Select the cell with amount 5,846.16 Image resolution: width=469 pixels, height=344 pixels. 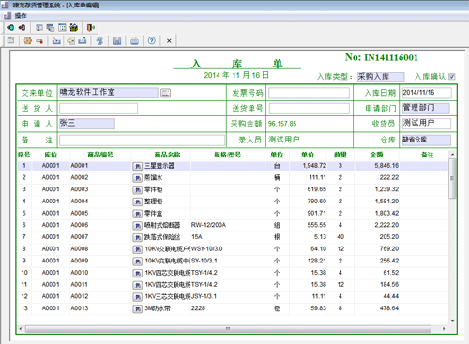tap(377, 166)
